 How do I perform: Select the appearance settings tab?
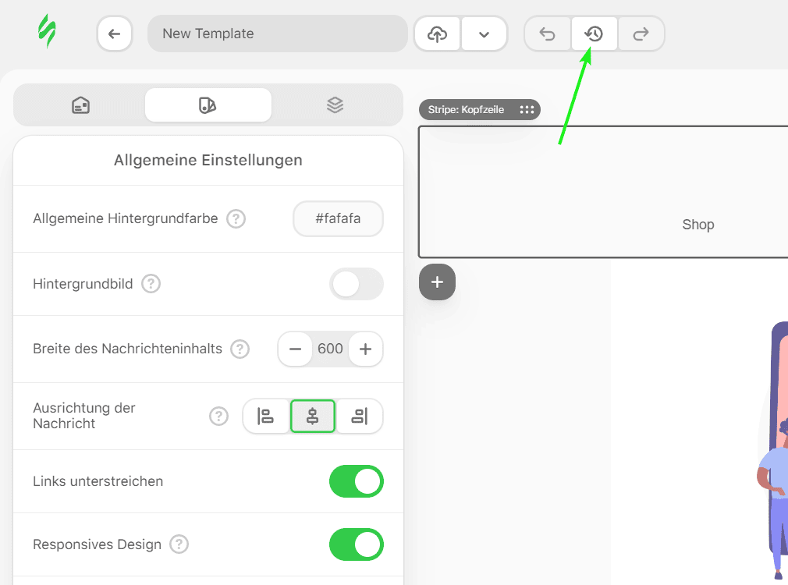[x=208, y=105]
